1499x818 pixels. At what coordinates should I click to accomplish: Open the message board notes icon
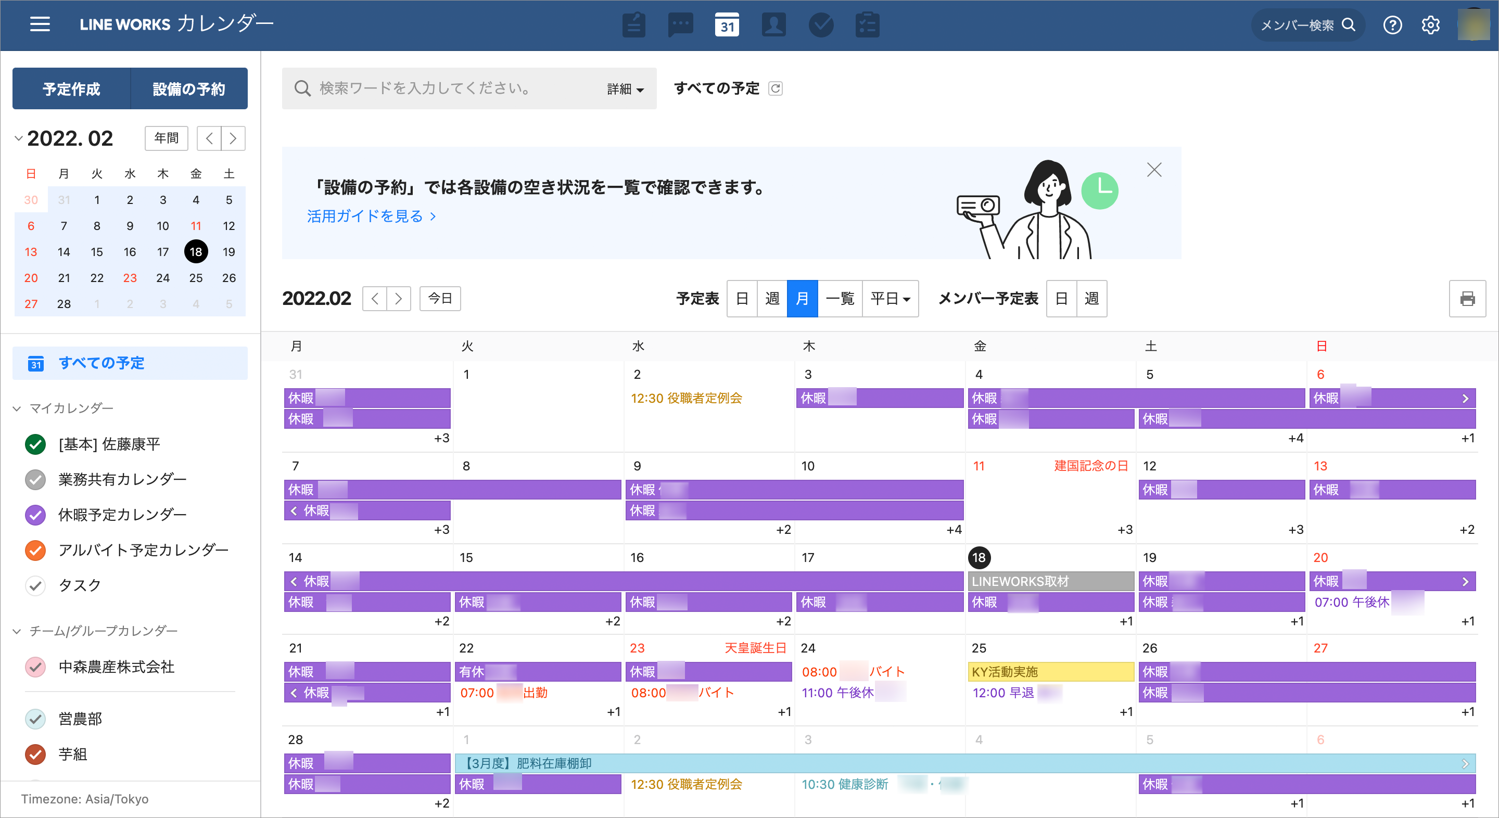(x=634, y=25)
